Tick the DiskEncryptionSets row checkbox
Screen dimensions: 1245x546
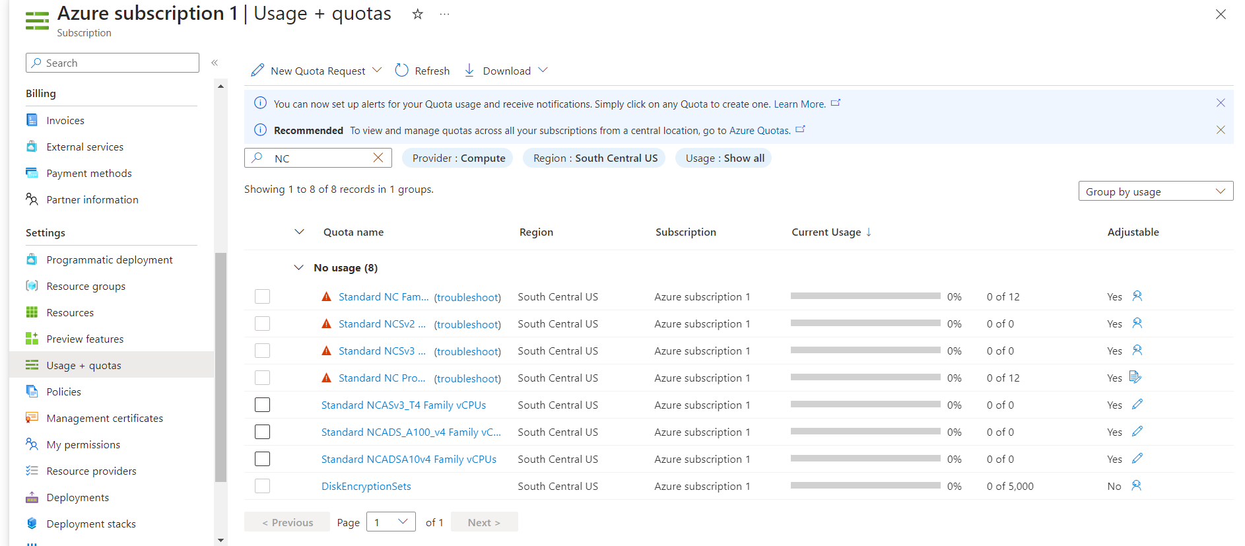point(262,486)
